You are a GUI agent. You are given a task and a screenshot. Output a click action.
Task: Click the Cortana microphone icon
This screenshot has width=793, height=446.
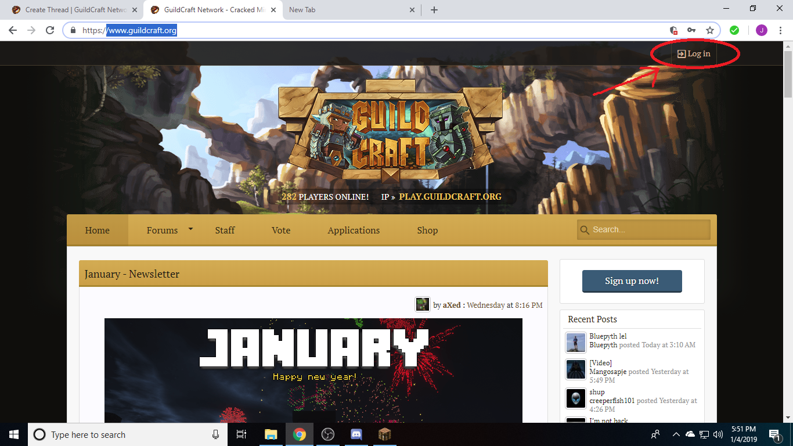point(216,434)
